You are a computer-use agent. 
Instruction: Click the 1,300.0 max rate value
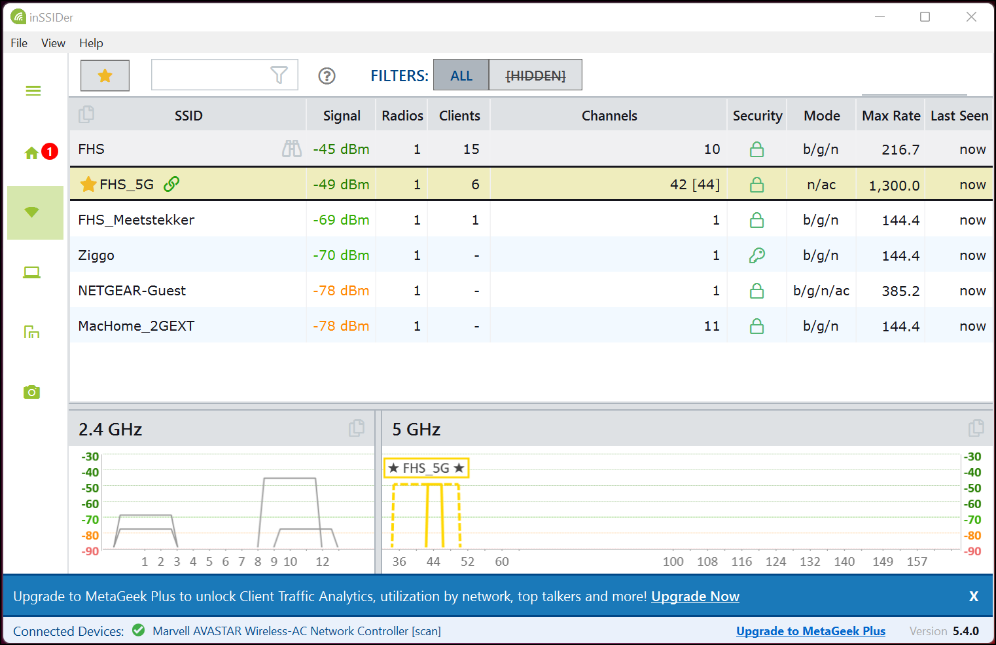coord(894,185)
